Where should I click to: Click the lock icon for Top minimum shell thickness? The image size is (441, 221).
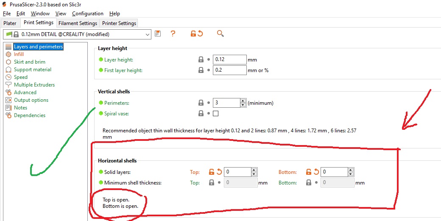(212, 183)
